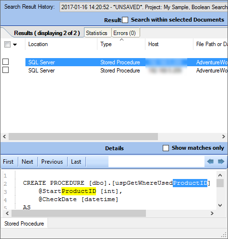The image size is (228, 239).
Task: Click the code pane scroll-up arrow
Action: tap(220, 175)
